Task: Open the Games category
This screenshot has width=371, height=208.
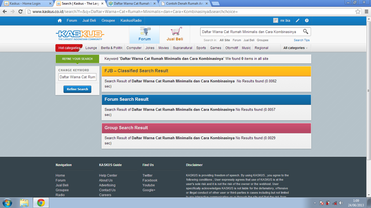Action: tap(216, 48)
